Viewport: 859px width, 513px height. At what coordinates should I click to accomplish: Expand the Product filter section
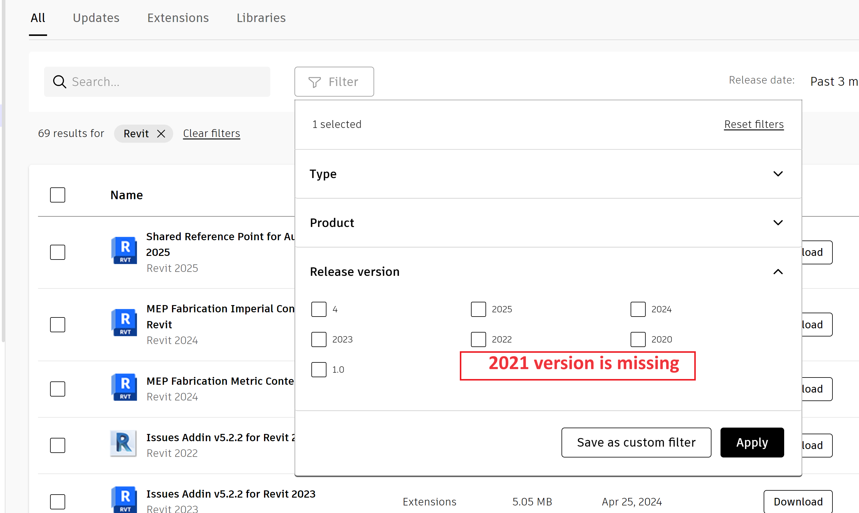(778, 223)
